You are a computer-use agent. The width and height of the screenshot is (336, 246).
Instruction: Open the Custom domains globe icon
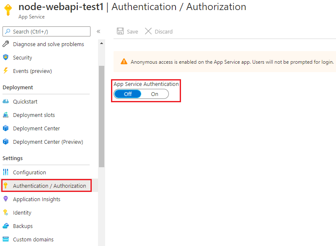click(6, 239)
